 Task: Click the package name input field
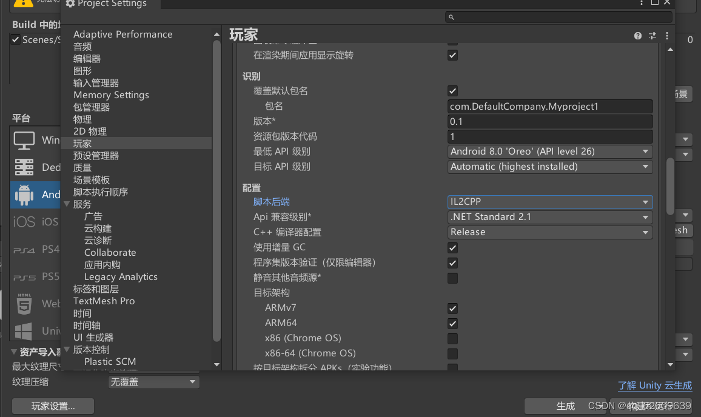click(550, 107)
